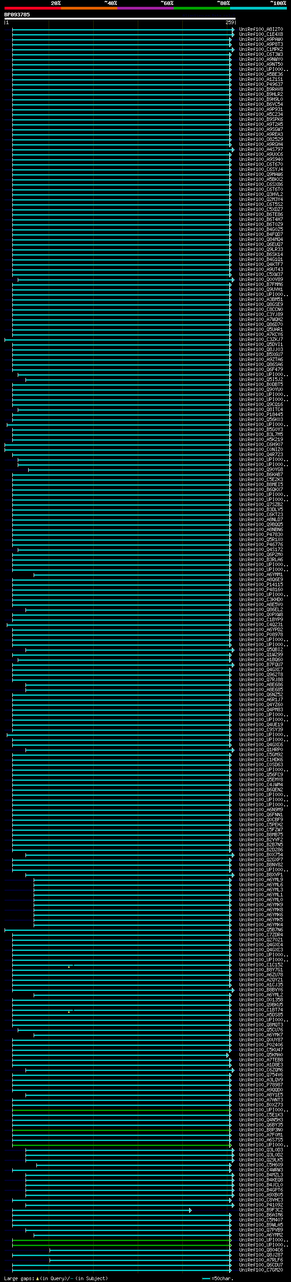This screenshot has width=291, height=1282.
Task: Select hit UniRef100_Q5B7N6
Action: pos(261,930)
